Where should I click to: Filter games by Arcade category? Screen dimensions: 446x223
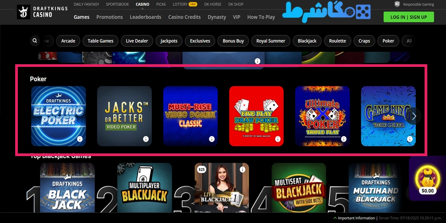[x=68, y=41]
